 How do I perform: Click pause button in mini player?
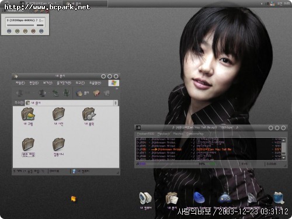tap(25, 31)
